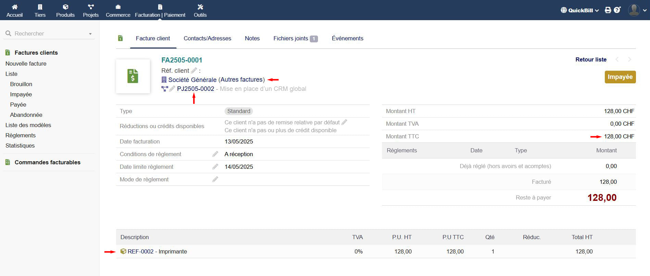Select Impayée in the sidebar list
This screenshot has height=276, width=650.
click(21, 94)
